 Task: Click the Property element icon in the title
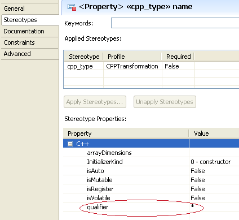click(x=72, y=7)
